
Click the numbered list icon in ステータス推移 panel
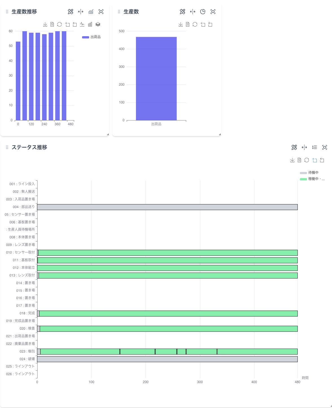click(315, 147)
